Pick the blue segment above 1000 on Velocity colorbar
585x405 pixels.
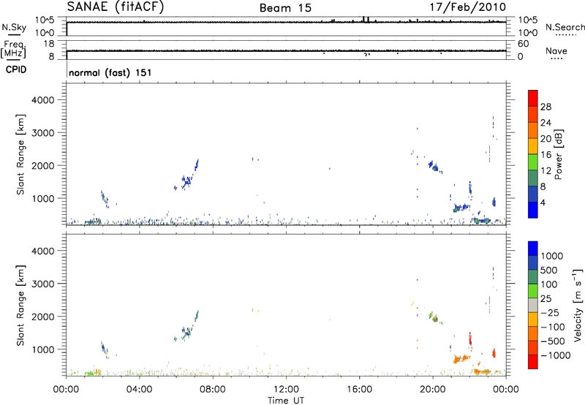[x=533, y=249]
